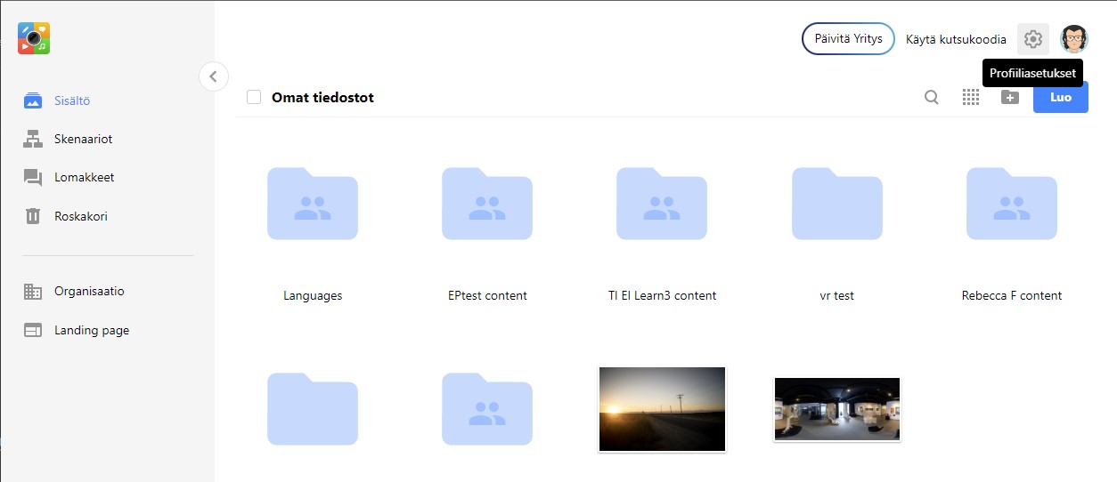
Task: Click Käytä kutsukoodia link
Action: (956, 39)
